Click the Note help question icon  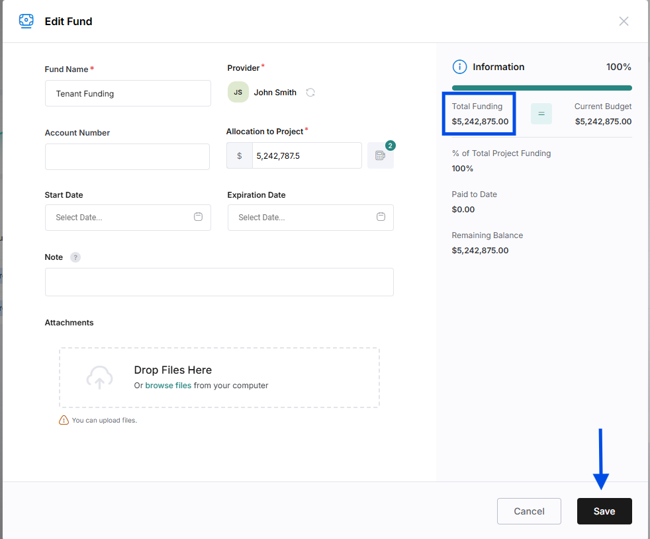[x=75, y=257]
